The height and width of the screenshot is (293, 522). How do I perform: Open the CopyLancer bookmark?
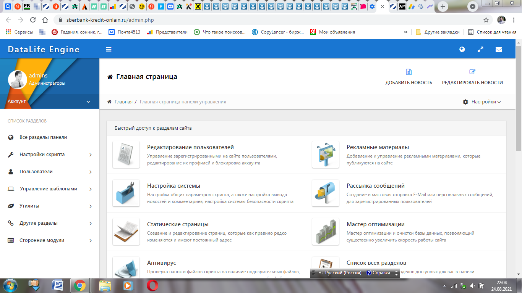278,32
